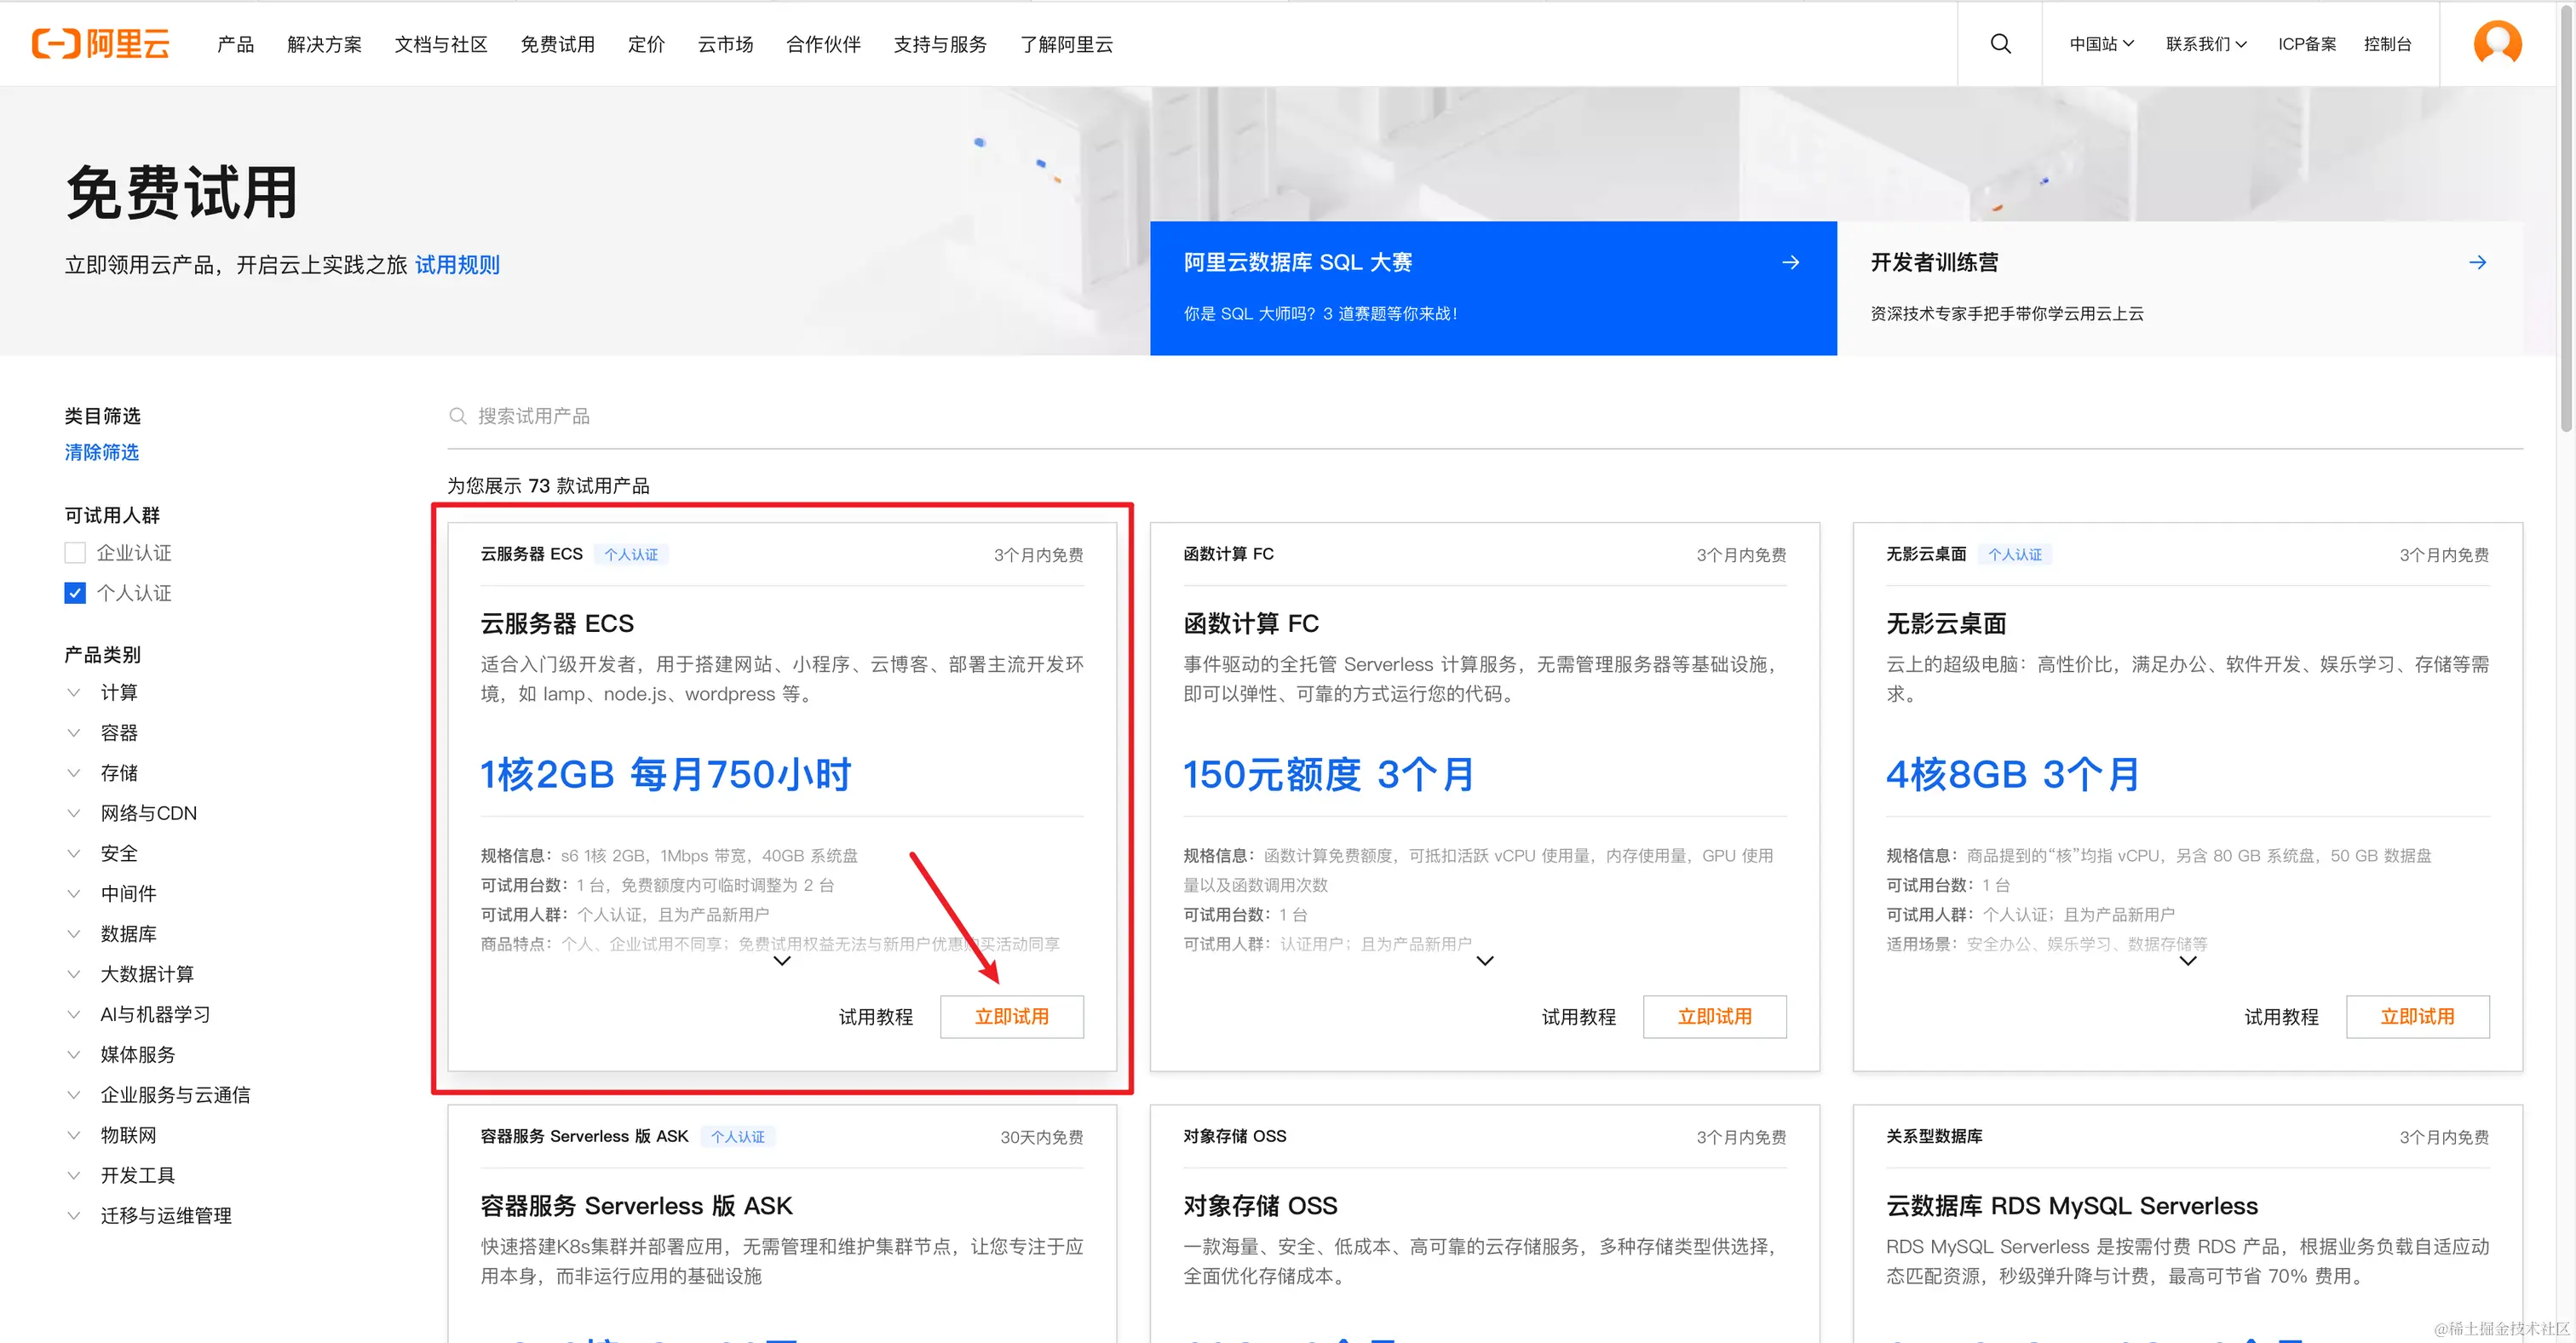This screenshot has height=1343, width=2576.
Task: Expand details chevron on 无影云桌面 card
Action: (2188, 961)
